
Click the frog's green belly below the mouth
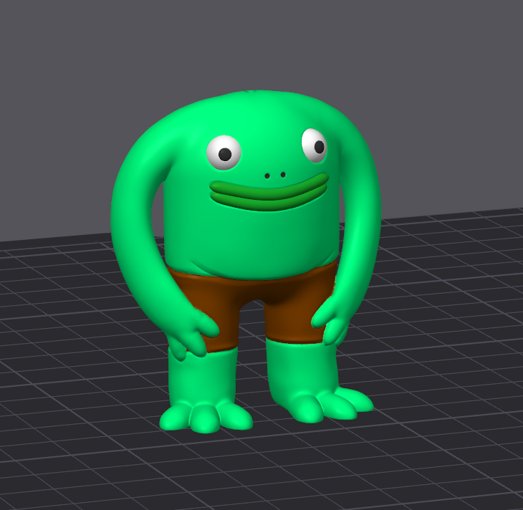pyautogui.click(x=251, y=236)
